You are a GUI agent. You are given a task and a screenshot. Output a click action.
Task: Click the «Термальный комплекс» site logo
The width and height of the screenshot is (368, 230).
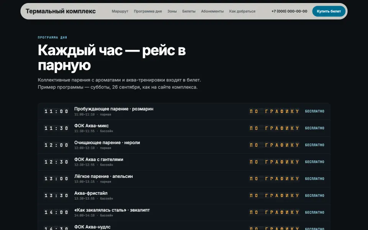[x=61, y=11]
